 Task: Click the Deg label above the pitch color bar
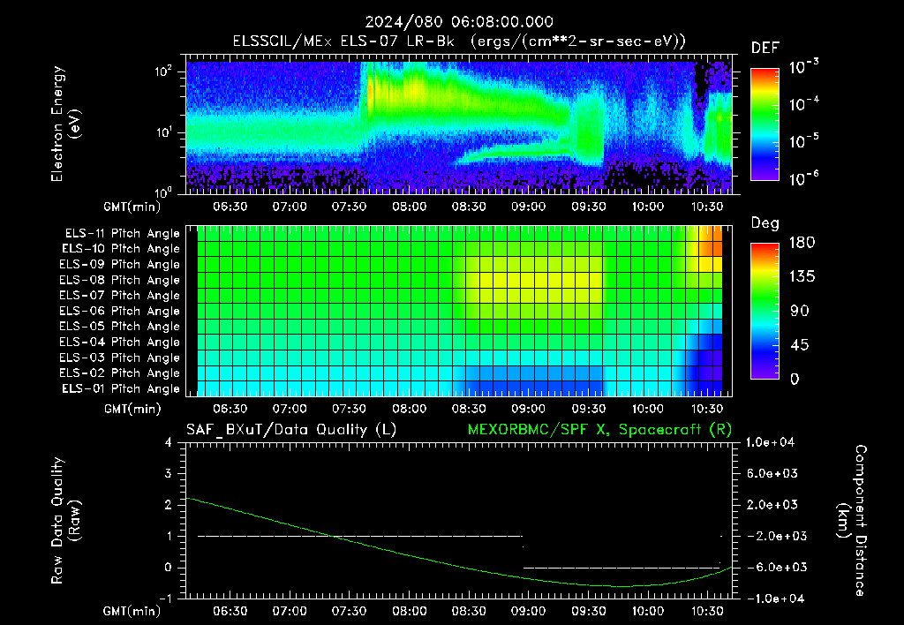[765, 223]
